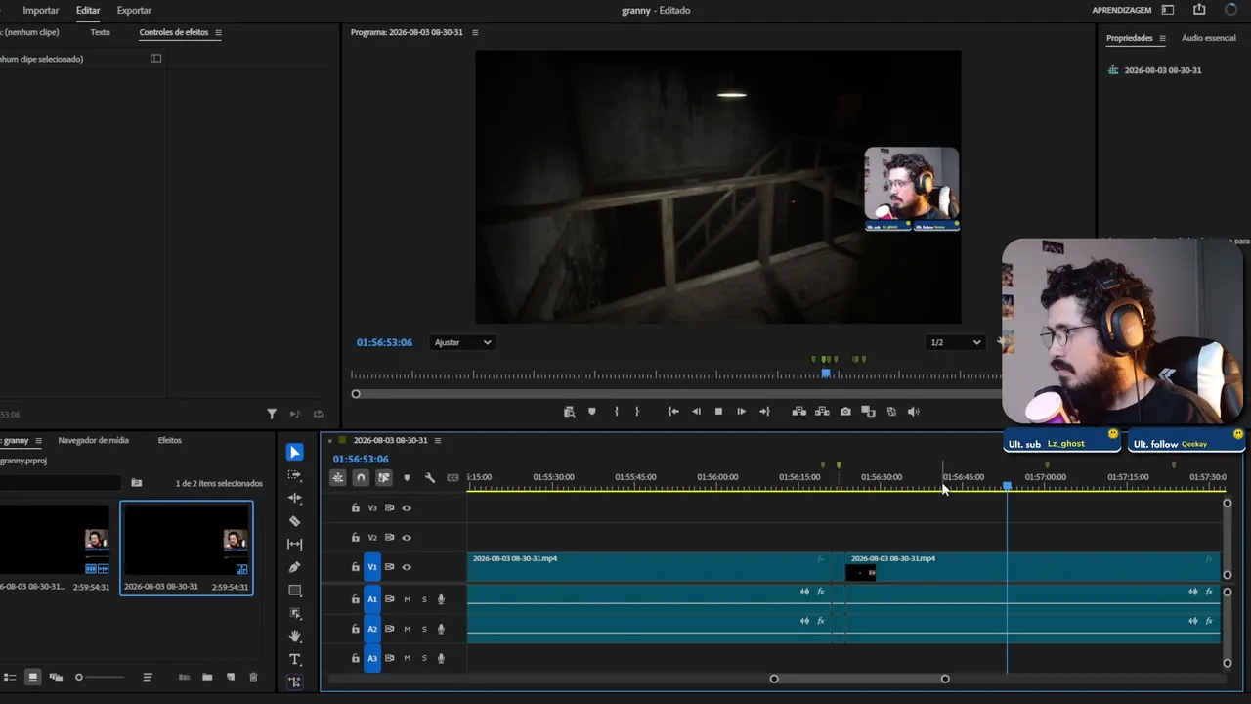Image resolution: width=1251 pixels, height=704 pixels.
Task: Switch to Importar tab
Action: click(40, 10)
